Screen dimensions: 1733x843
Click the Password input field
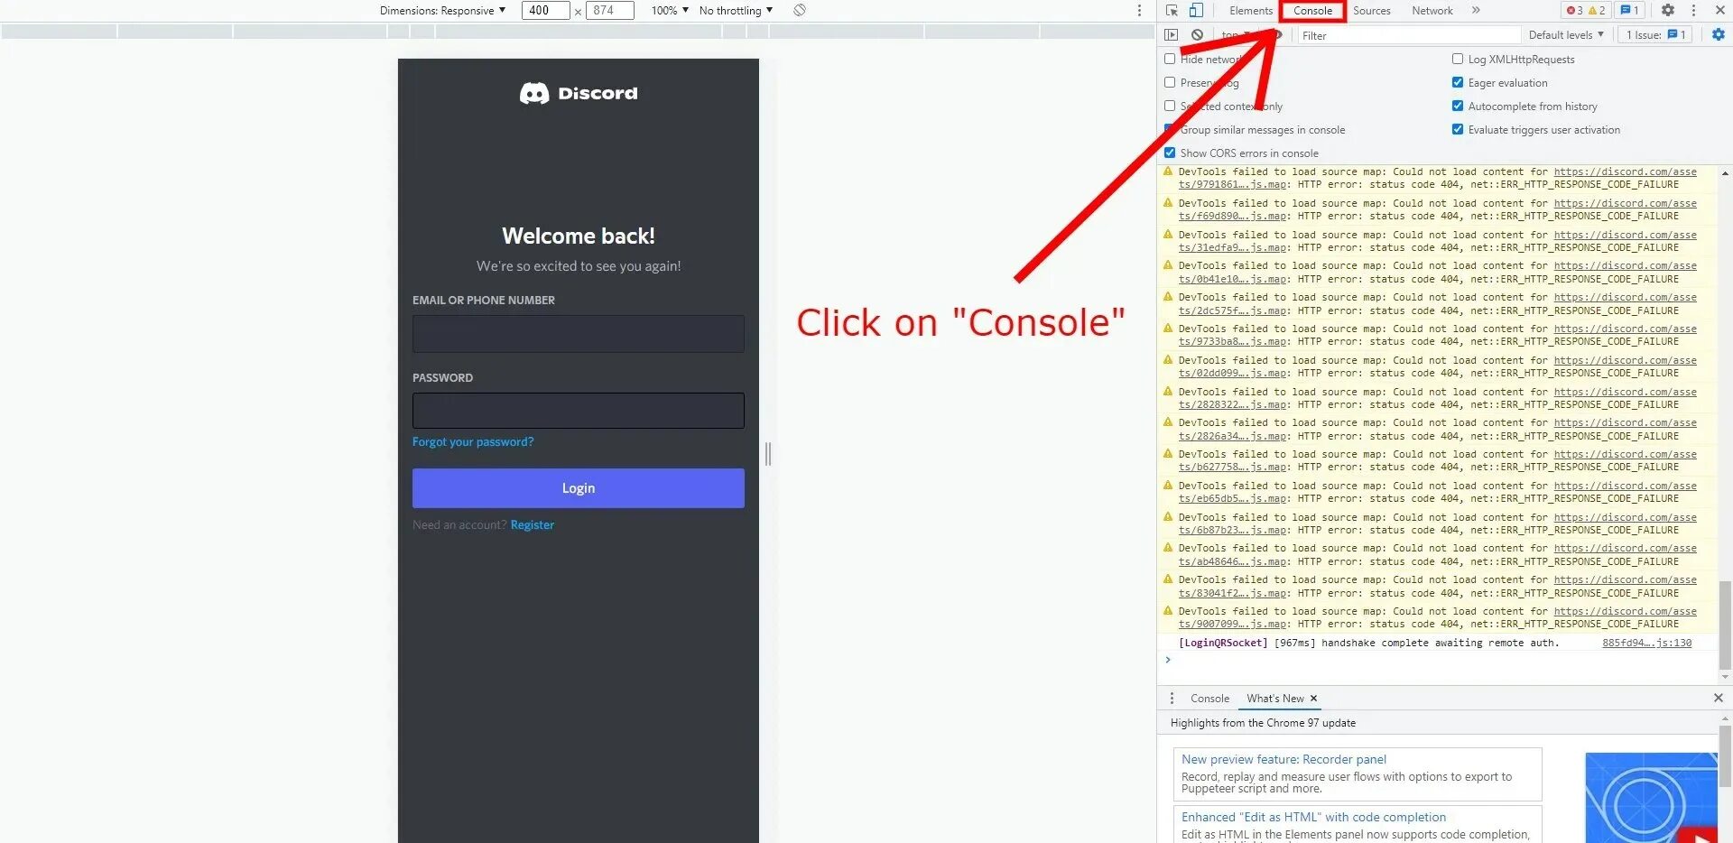point(579,411)
